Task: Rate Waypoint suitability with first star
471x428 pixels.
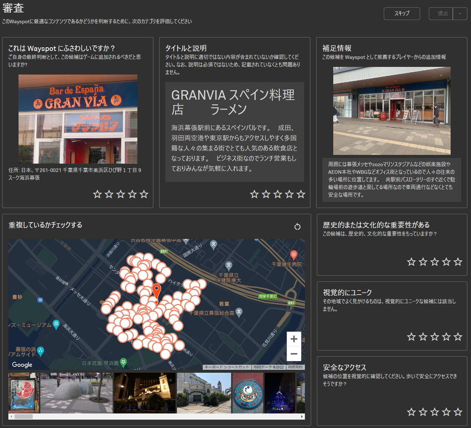Action: [x=97, y=194]
